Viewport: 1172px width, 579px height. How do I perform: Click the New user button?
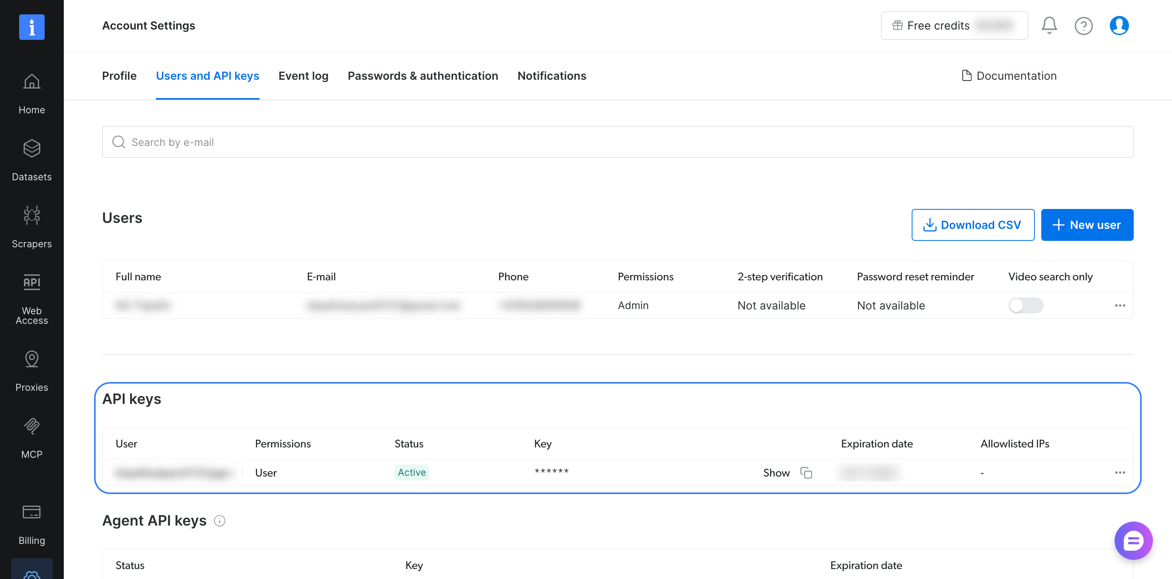tap(1087, 225)
